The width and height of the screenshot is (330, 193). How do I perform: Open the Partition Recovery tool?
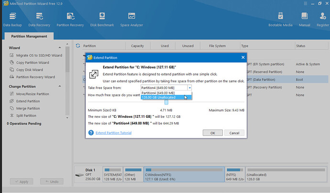click(70, 20)
